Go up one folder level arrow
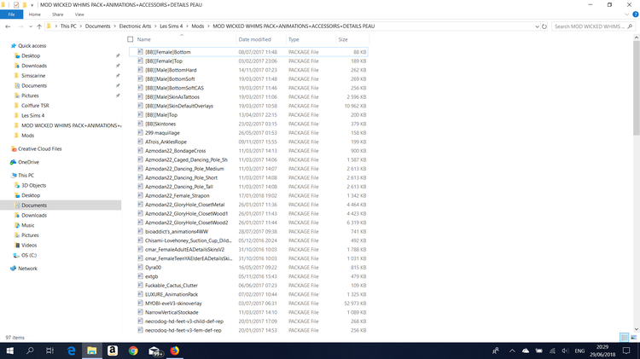 click(x=39, y=26)
